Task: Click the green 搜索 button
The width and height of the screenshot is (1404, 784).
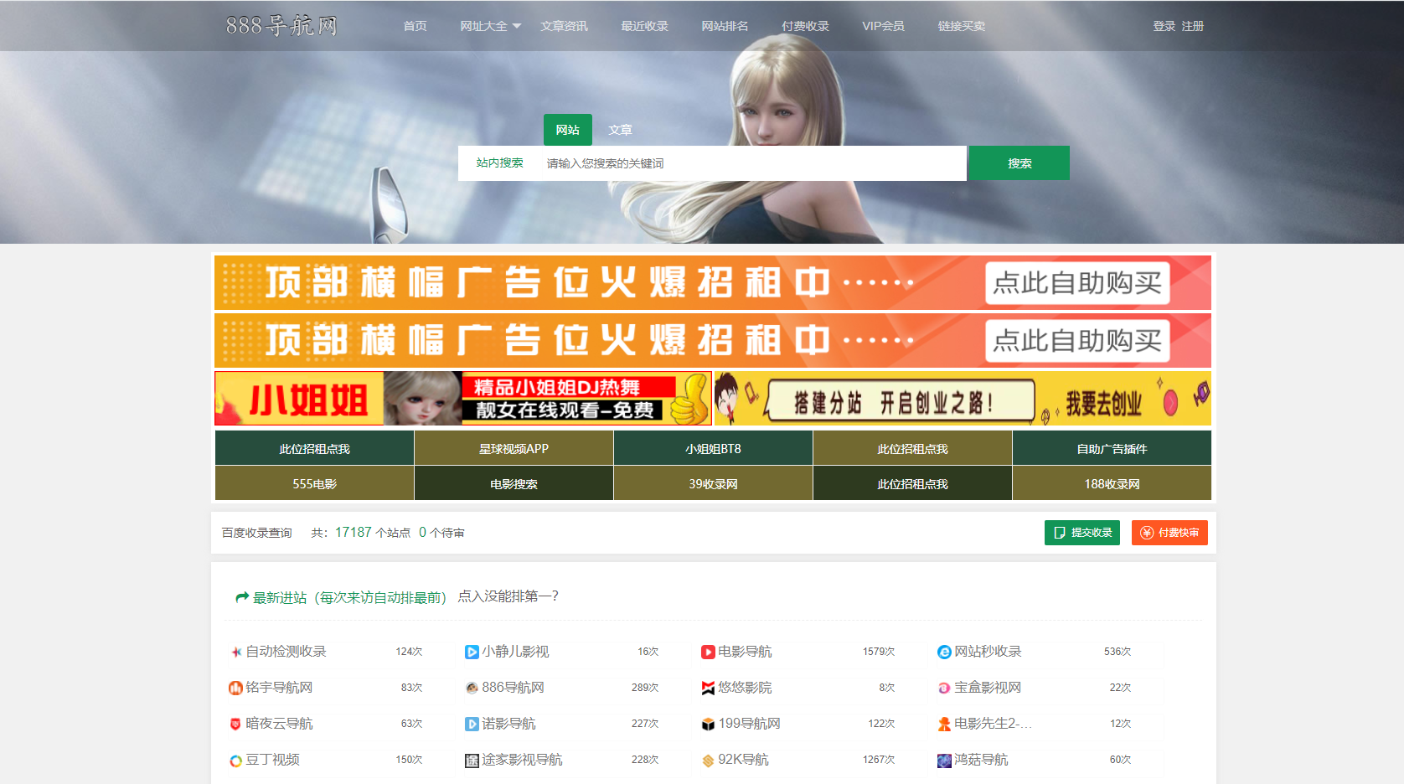Action: coord(1019,162)
